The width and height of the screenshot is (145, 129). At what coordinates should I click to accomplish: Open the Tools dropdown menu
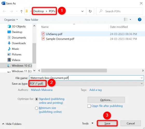point(88,124)
